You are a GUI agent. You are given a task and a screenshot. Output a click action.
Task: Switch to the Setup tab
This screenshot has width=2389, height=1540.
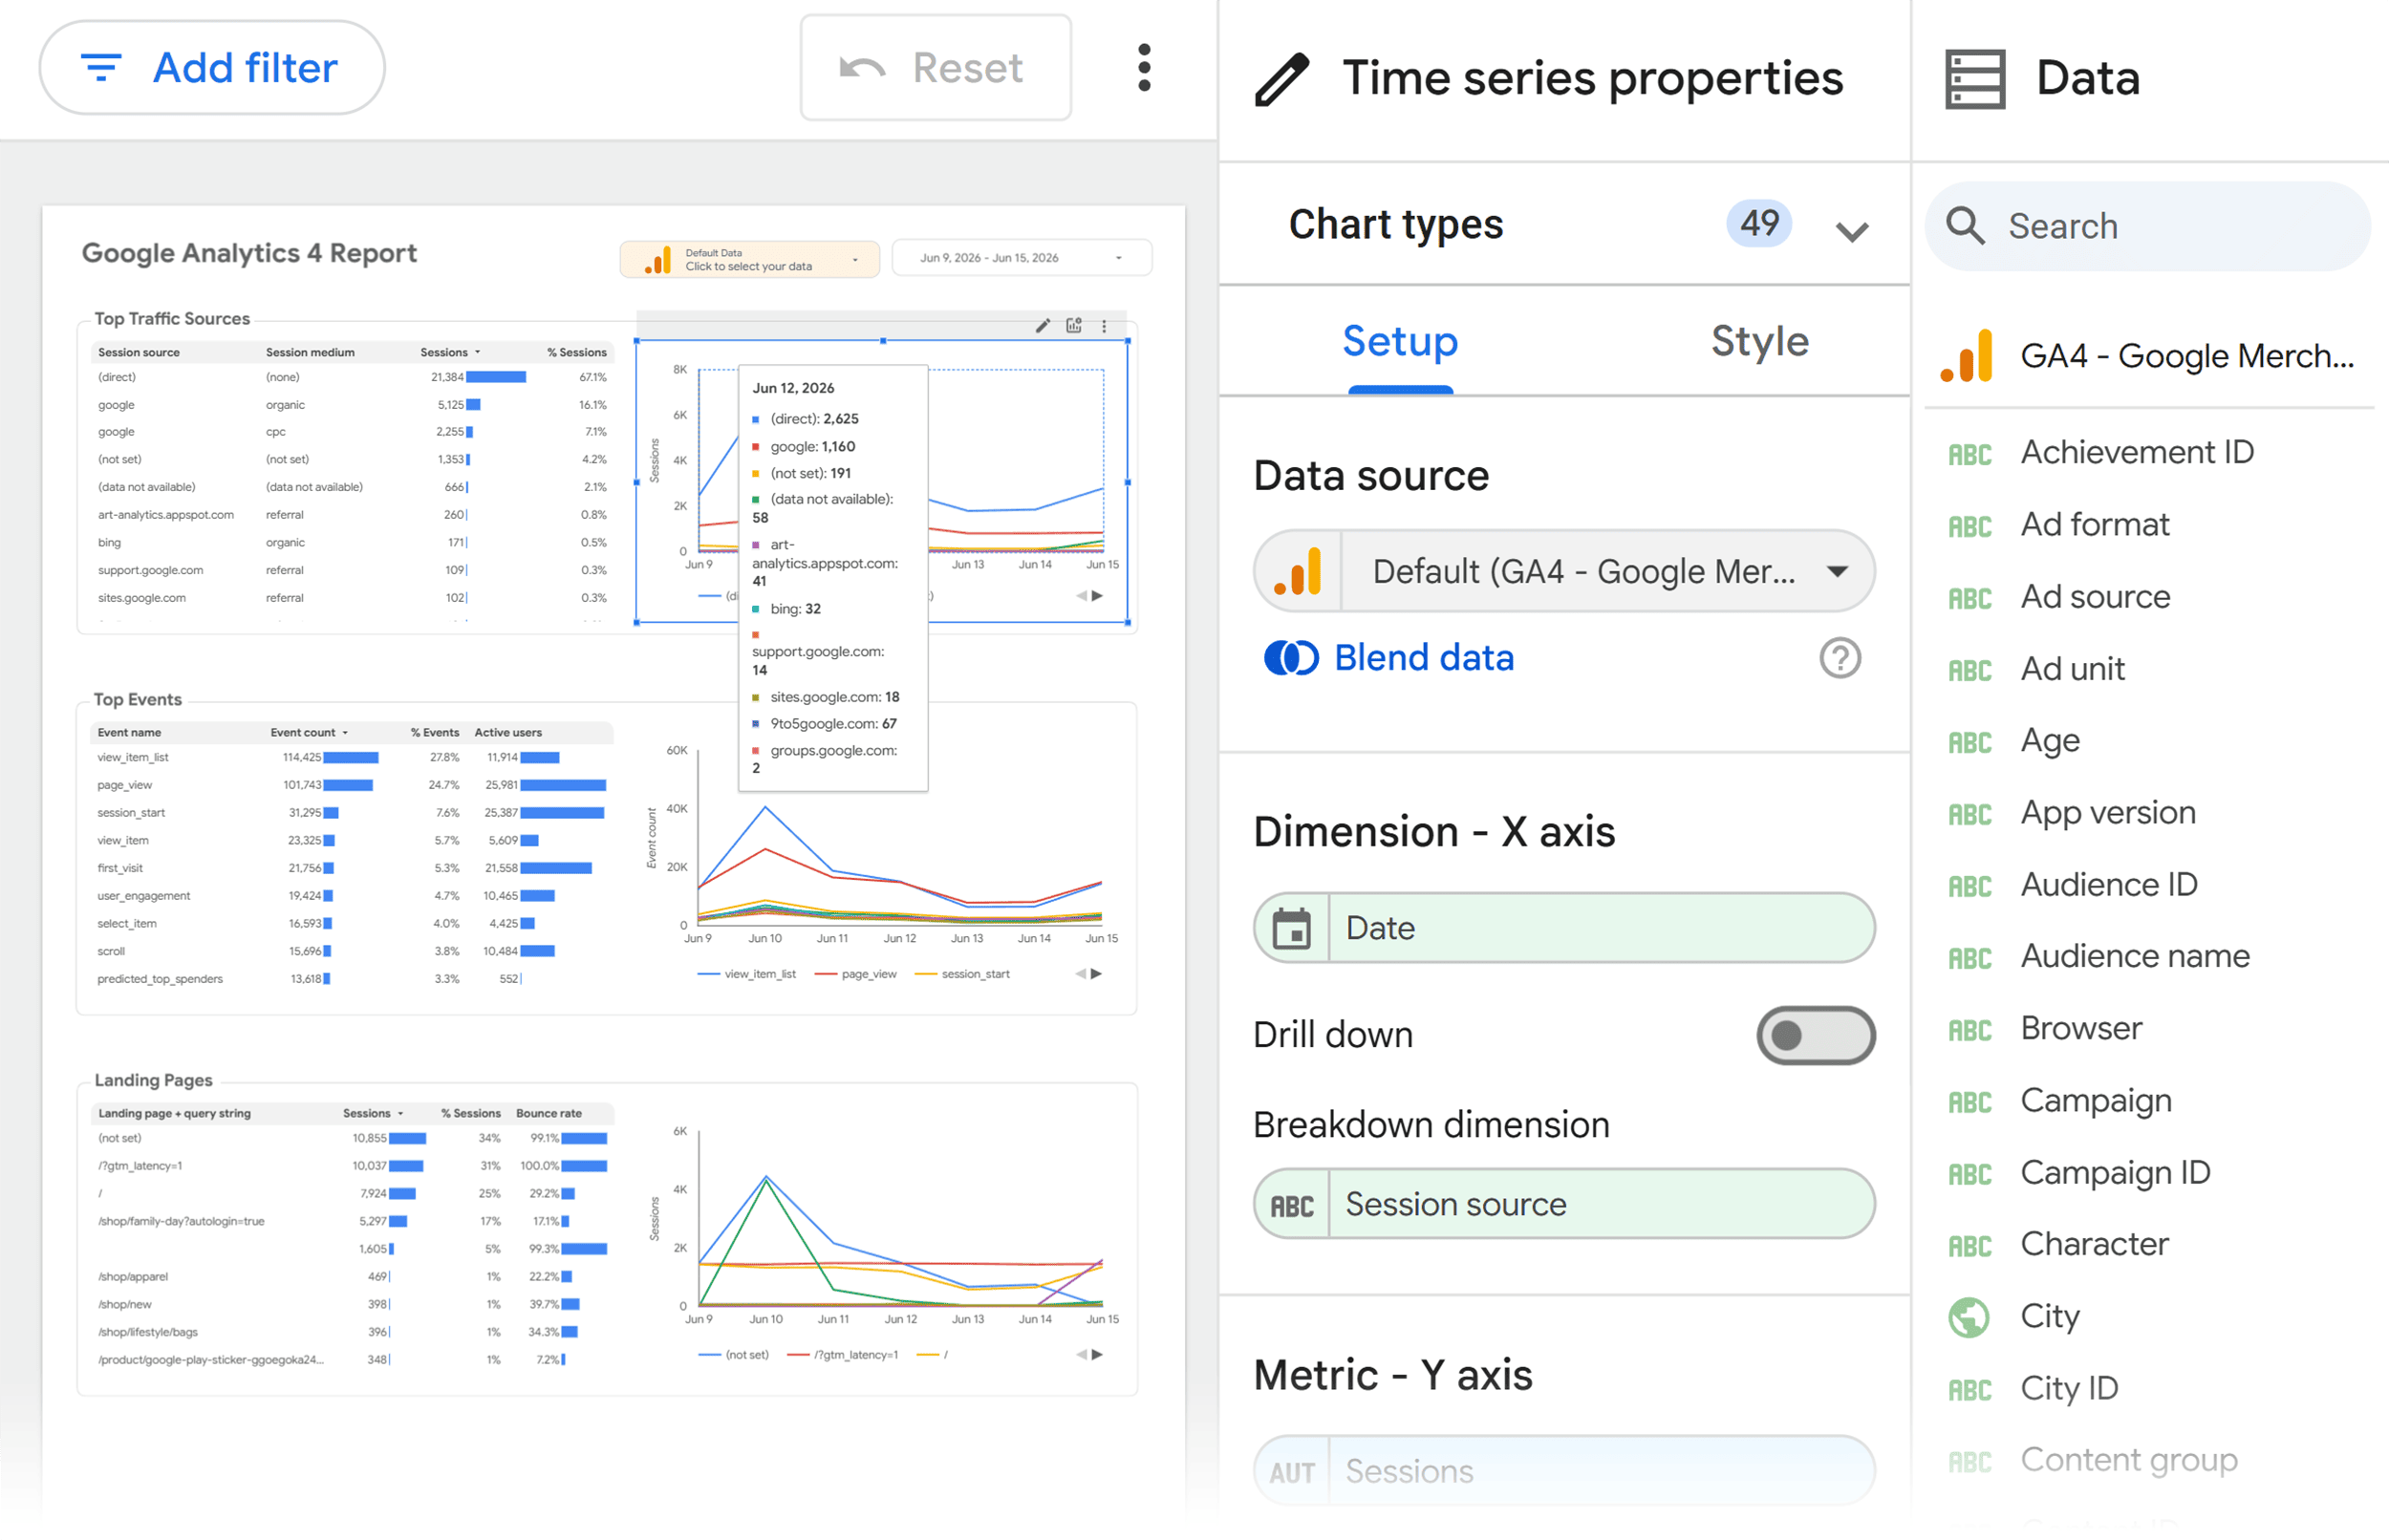click(x=1400, y=342)
